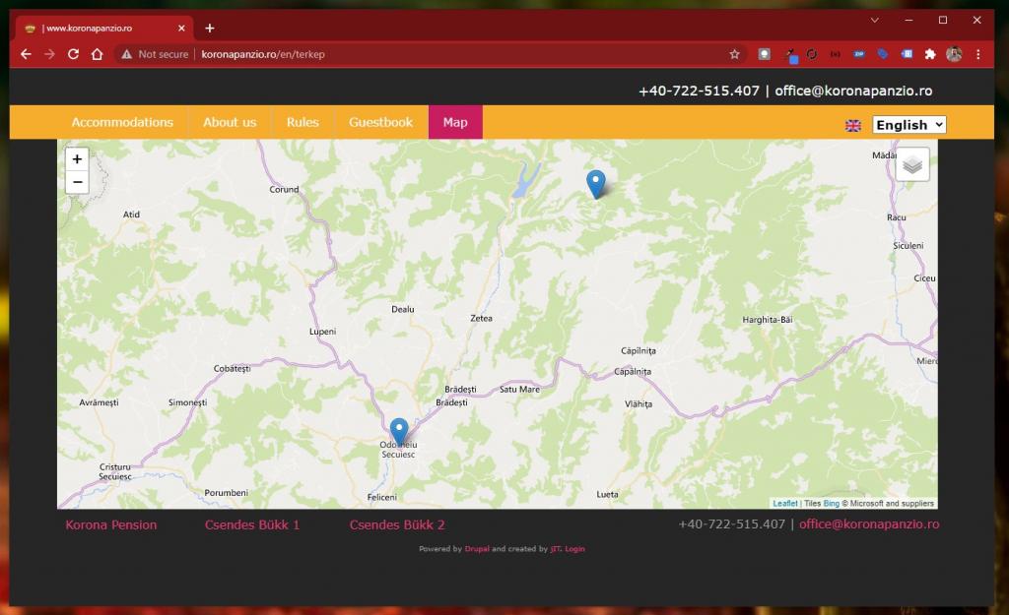Open the map layers control

912,164
